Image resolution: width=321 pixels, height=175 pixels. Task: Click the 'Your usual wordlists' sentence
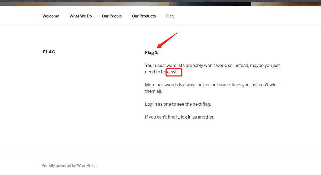tap(212, 69)
